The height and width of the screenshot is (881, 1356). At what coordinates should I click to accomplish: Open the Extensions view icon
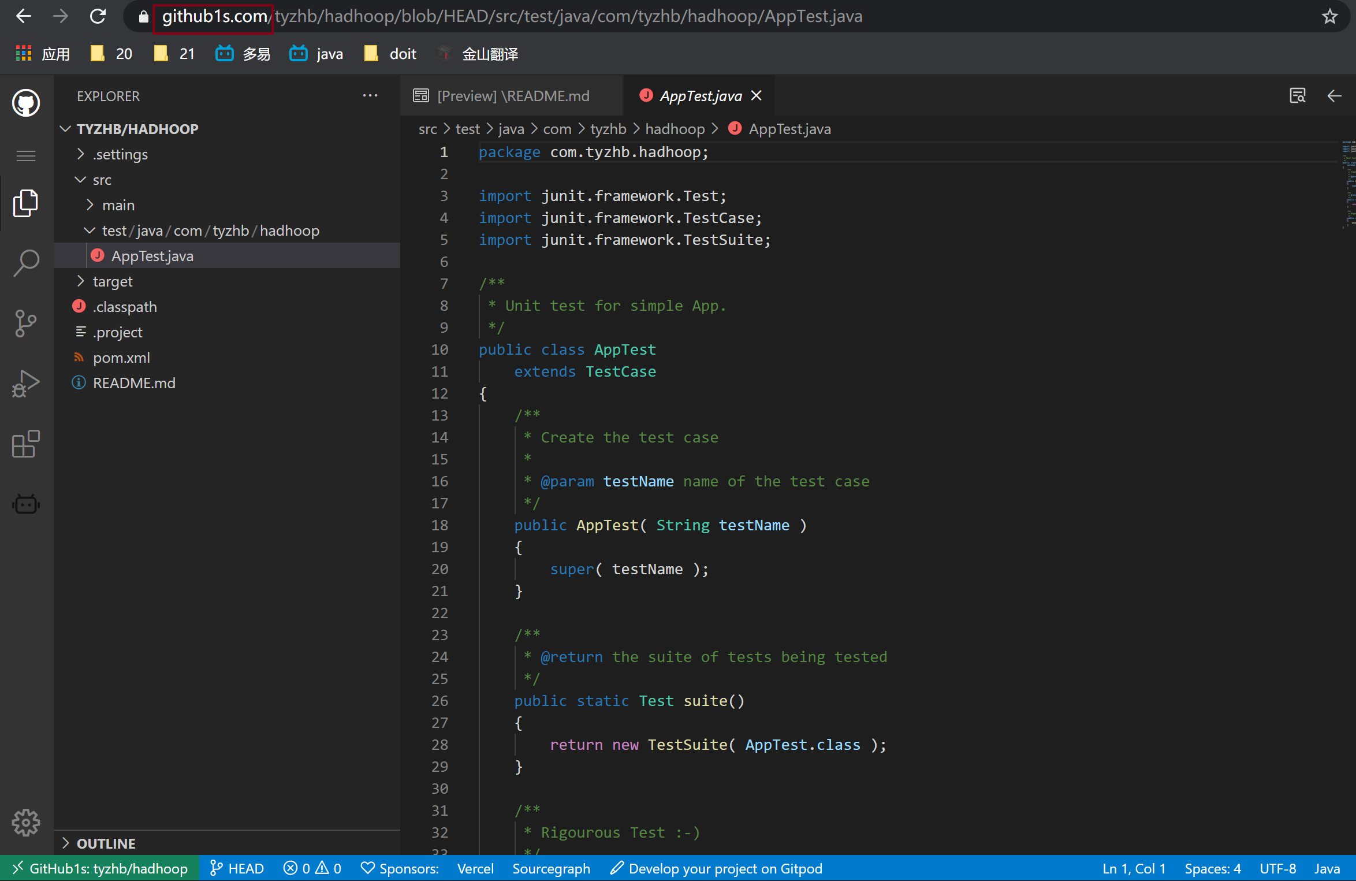click(x=26, y=444)
